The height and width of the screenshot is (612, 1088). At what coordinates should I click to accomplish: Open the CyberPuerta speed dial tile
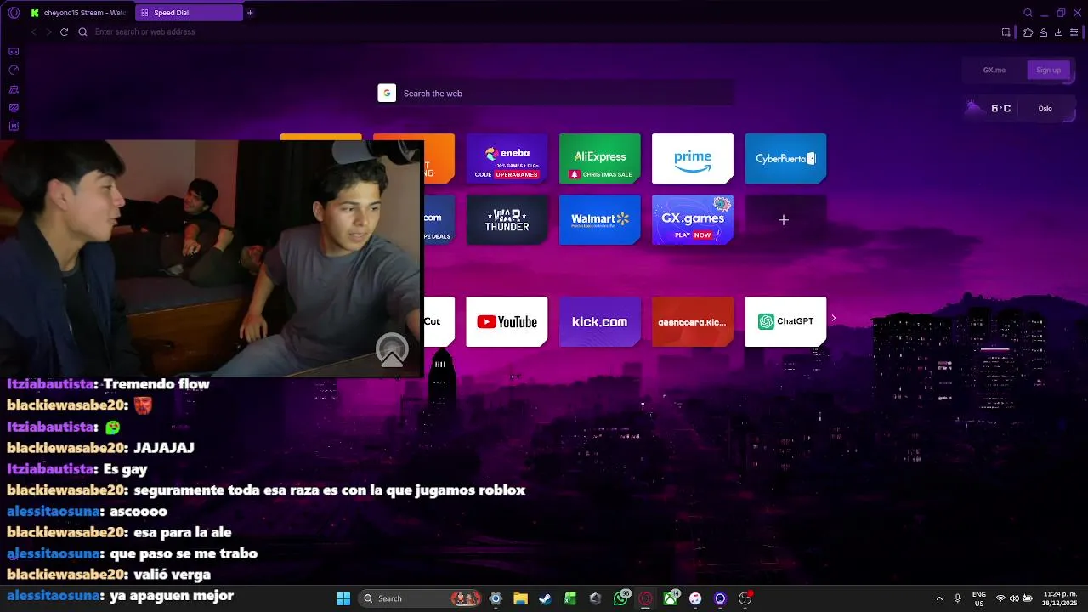point(785,158)
